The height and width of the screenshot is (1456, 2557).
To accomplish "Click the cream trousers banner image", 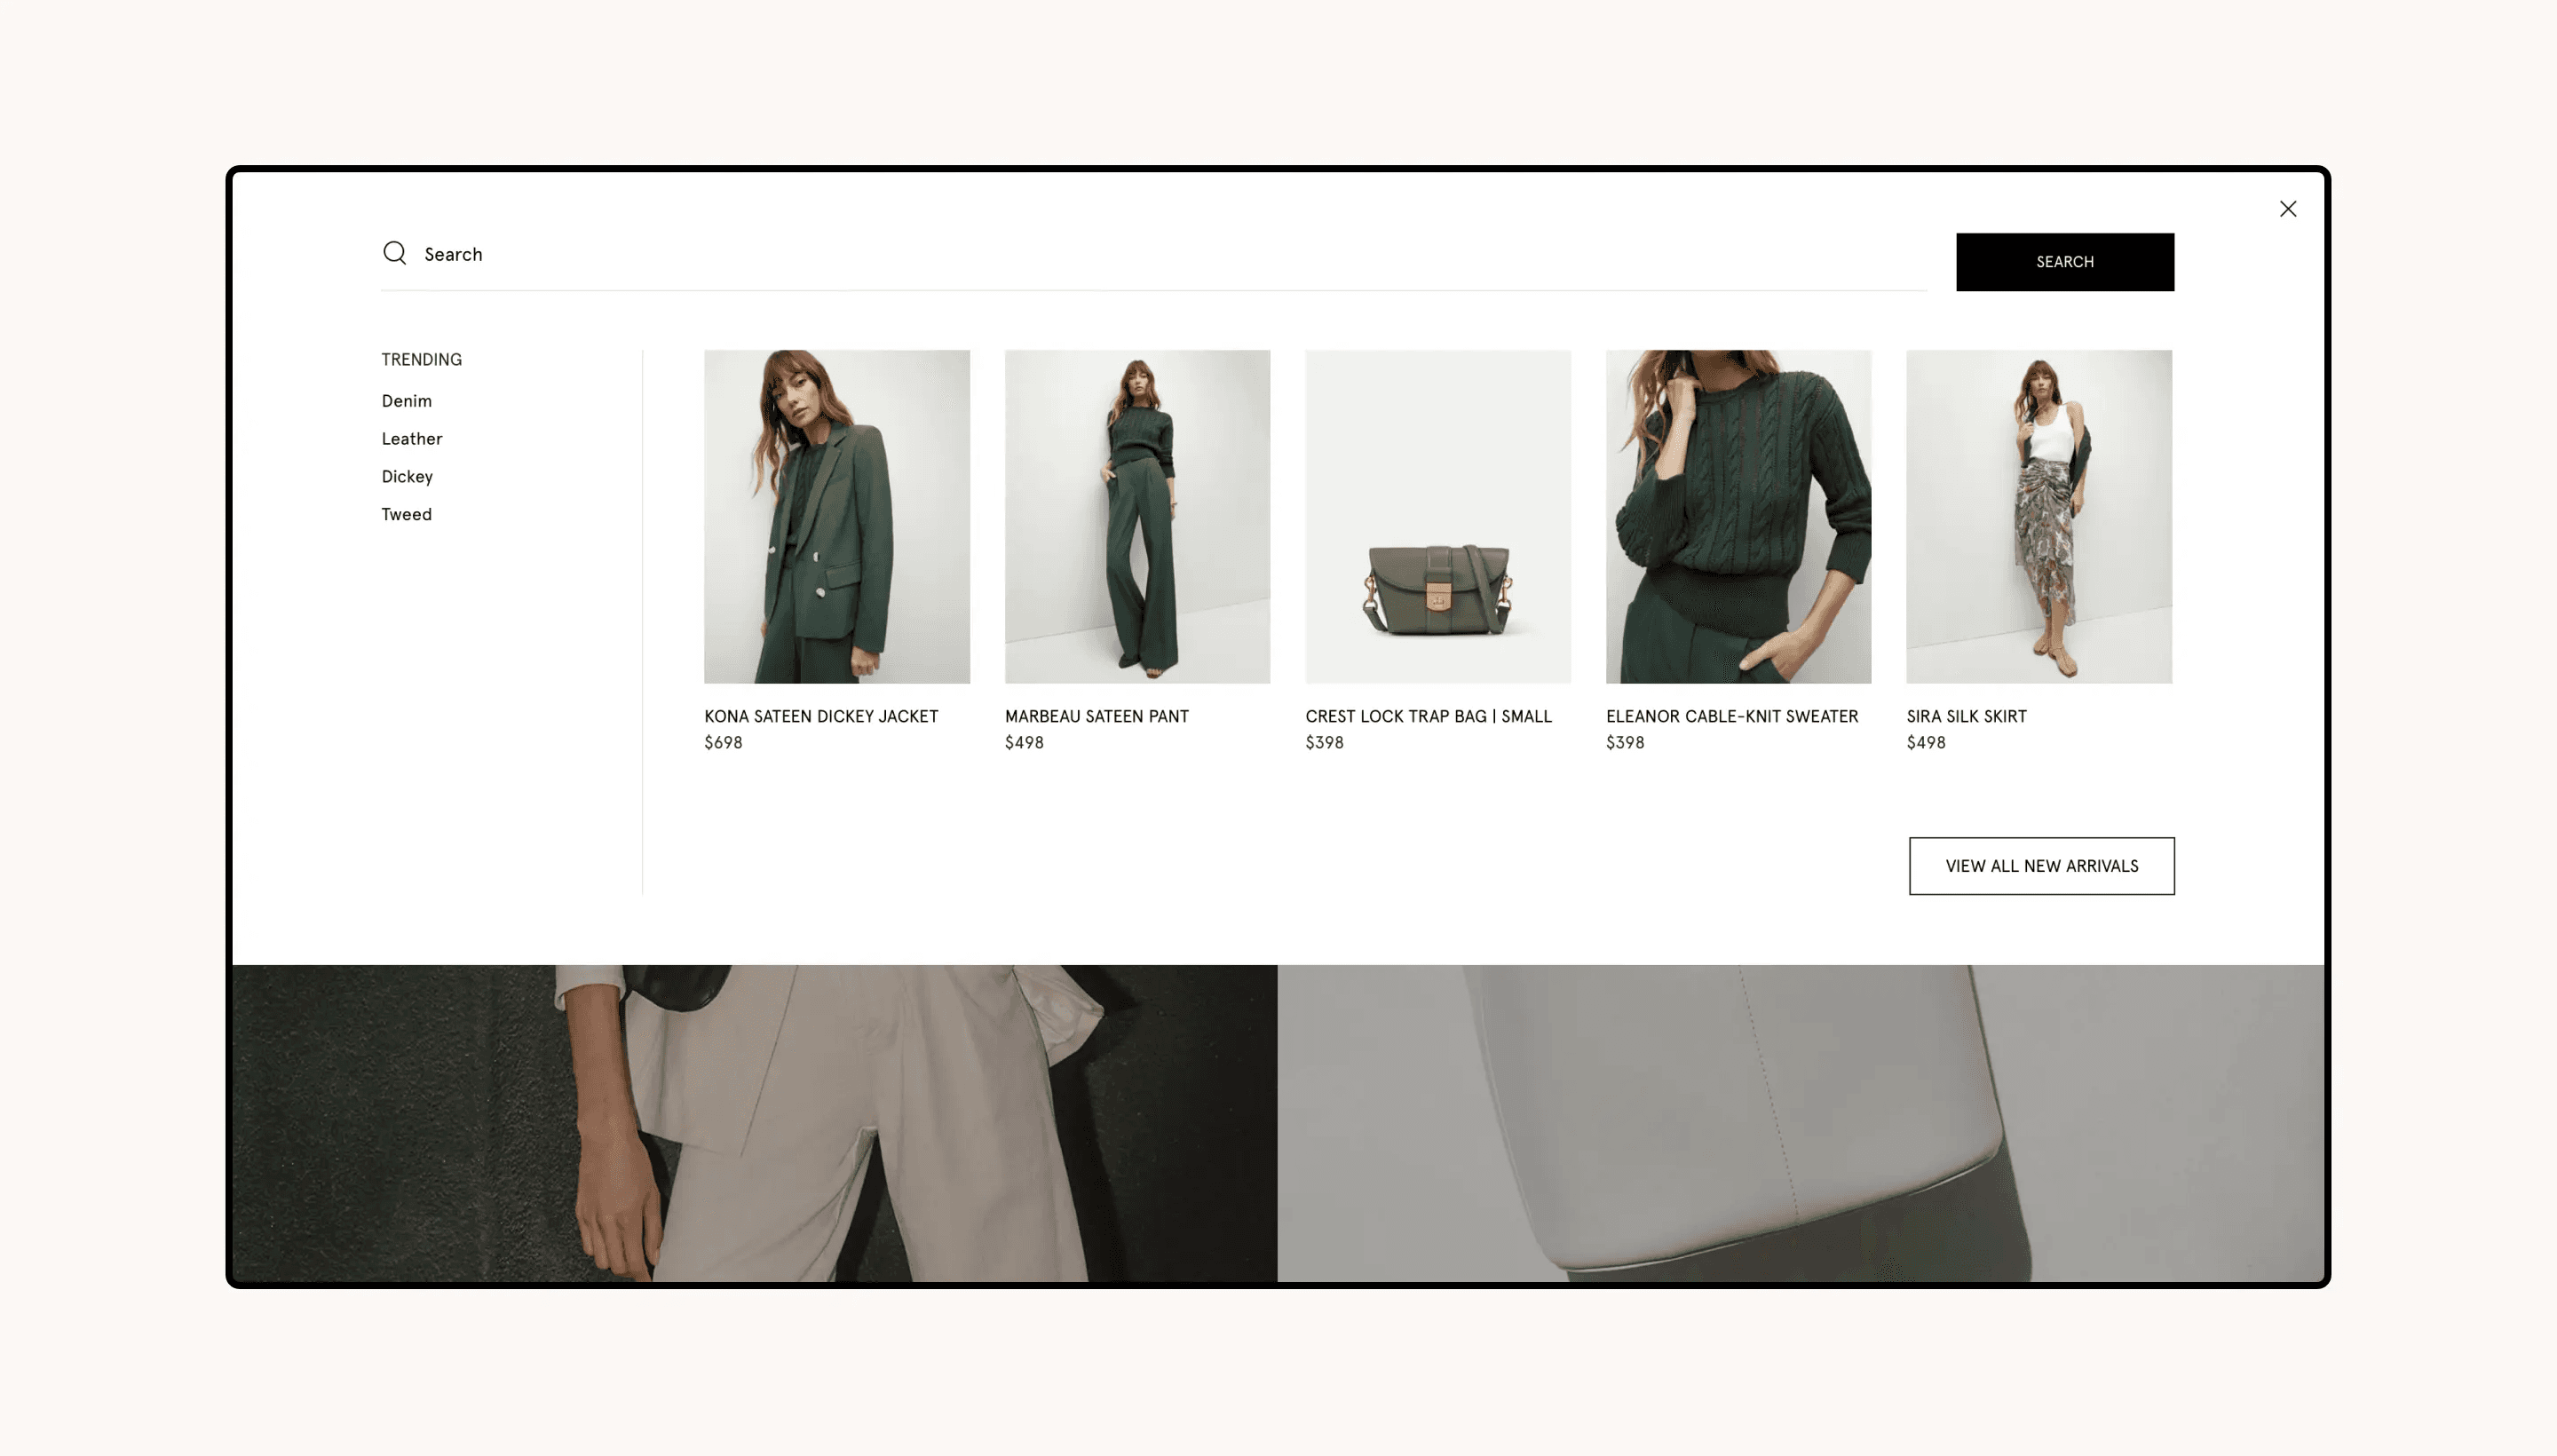I will click(x=754, y=1123).
